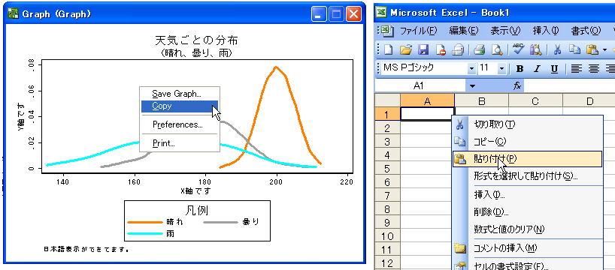The width and height of the screenshot is (615, 270).
Task: Select 切り取り(T) in Excel context menu
Action: click(527, 124)
